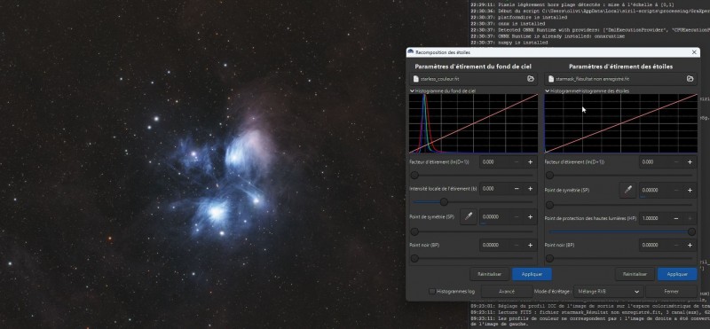
Task: Apply the star stretch with Appliquer
Action: [677, 274]
